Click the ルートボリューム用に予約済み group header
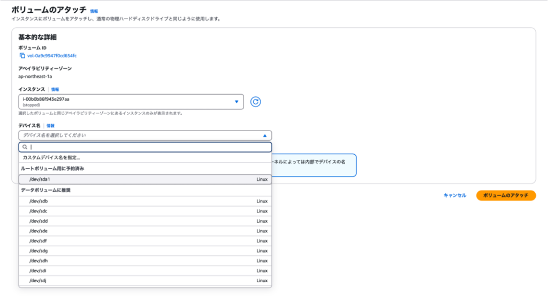The width and height of the screenshot is (548, 296). pos(145,169)
